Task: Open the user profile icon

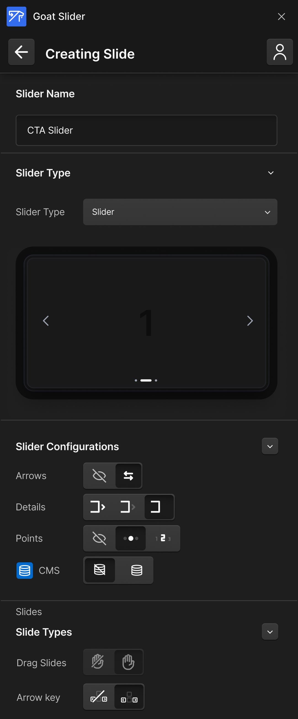Action: [x=280, y=53]
